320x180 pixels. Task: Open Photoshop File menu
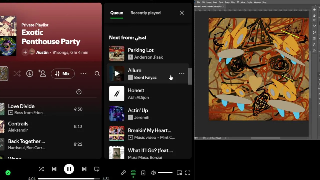[198, 2]
